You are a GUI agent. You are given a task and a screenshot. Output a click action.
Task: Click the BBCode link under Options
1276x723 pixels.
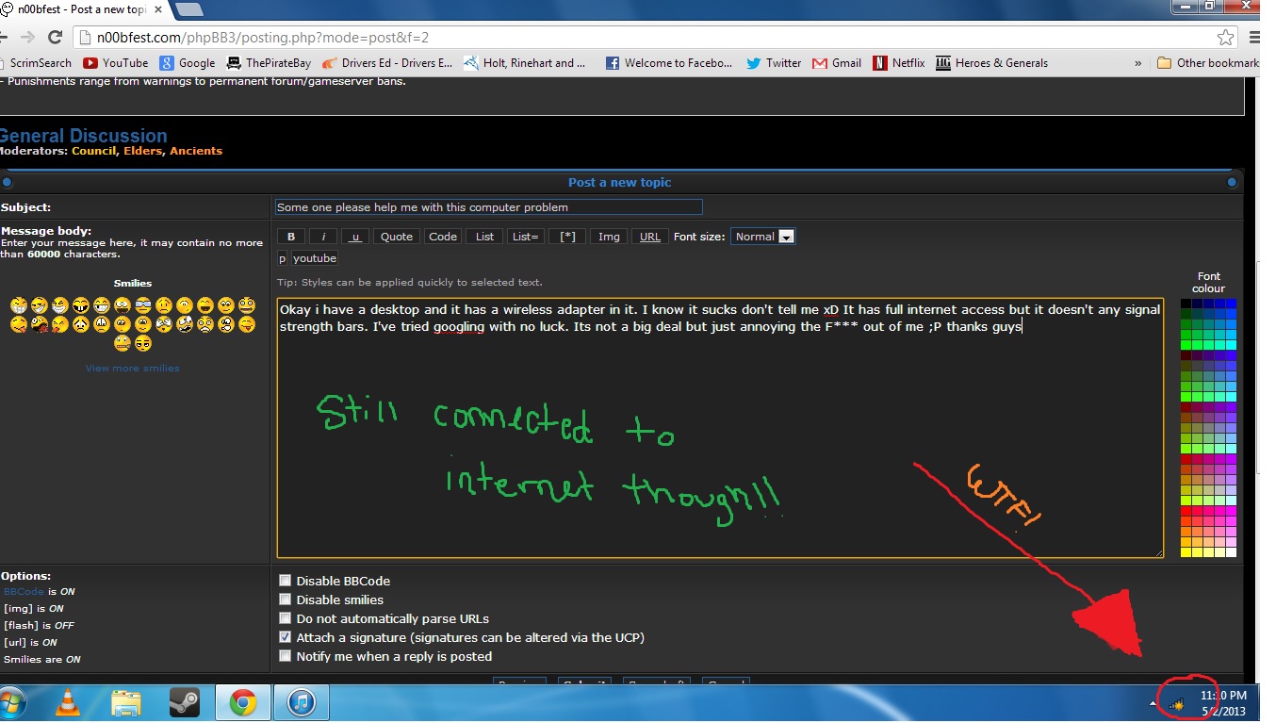(x=25, y=592)
